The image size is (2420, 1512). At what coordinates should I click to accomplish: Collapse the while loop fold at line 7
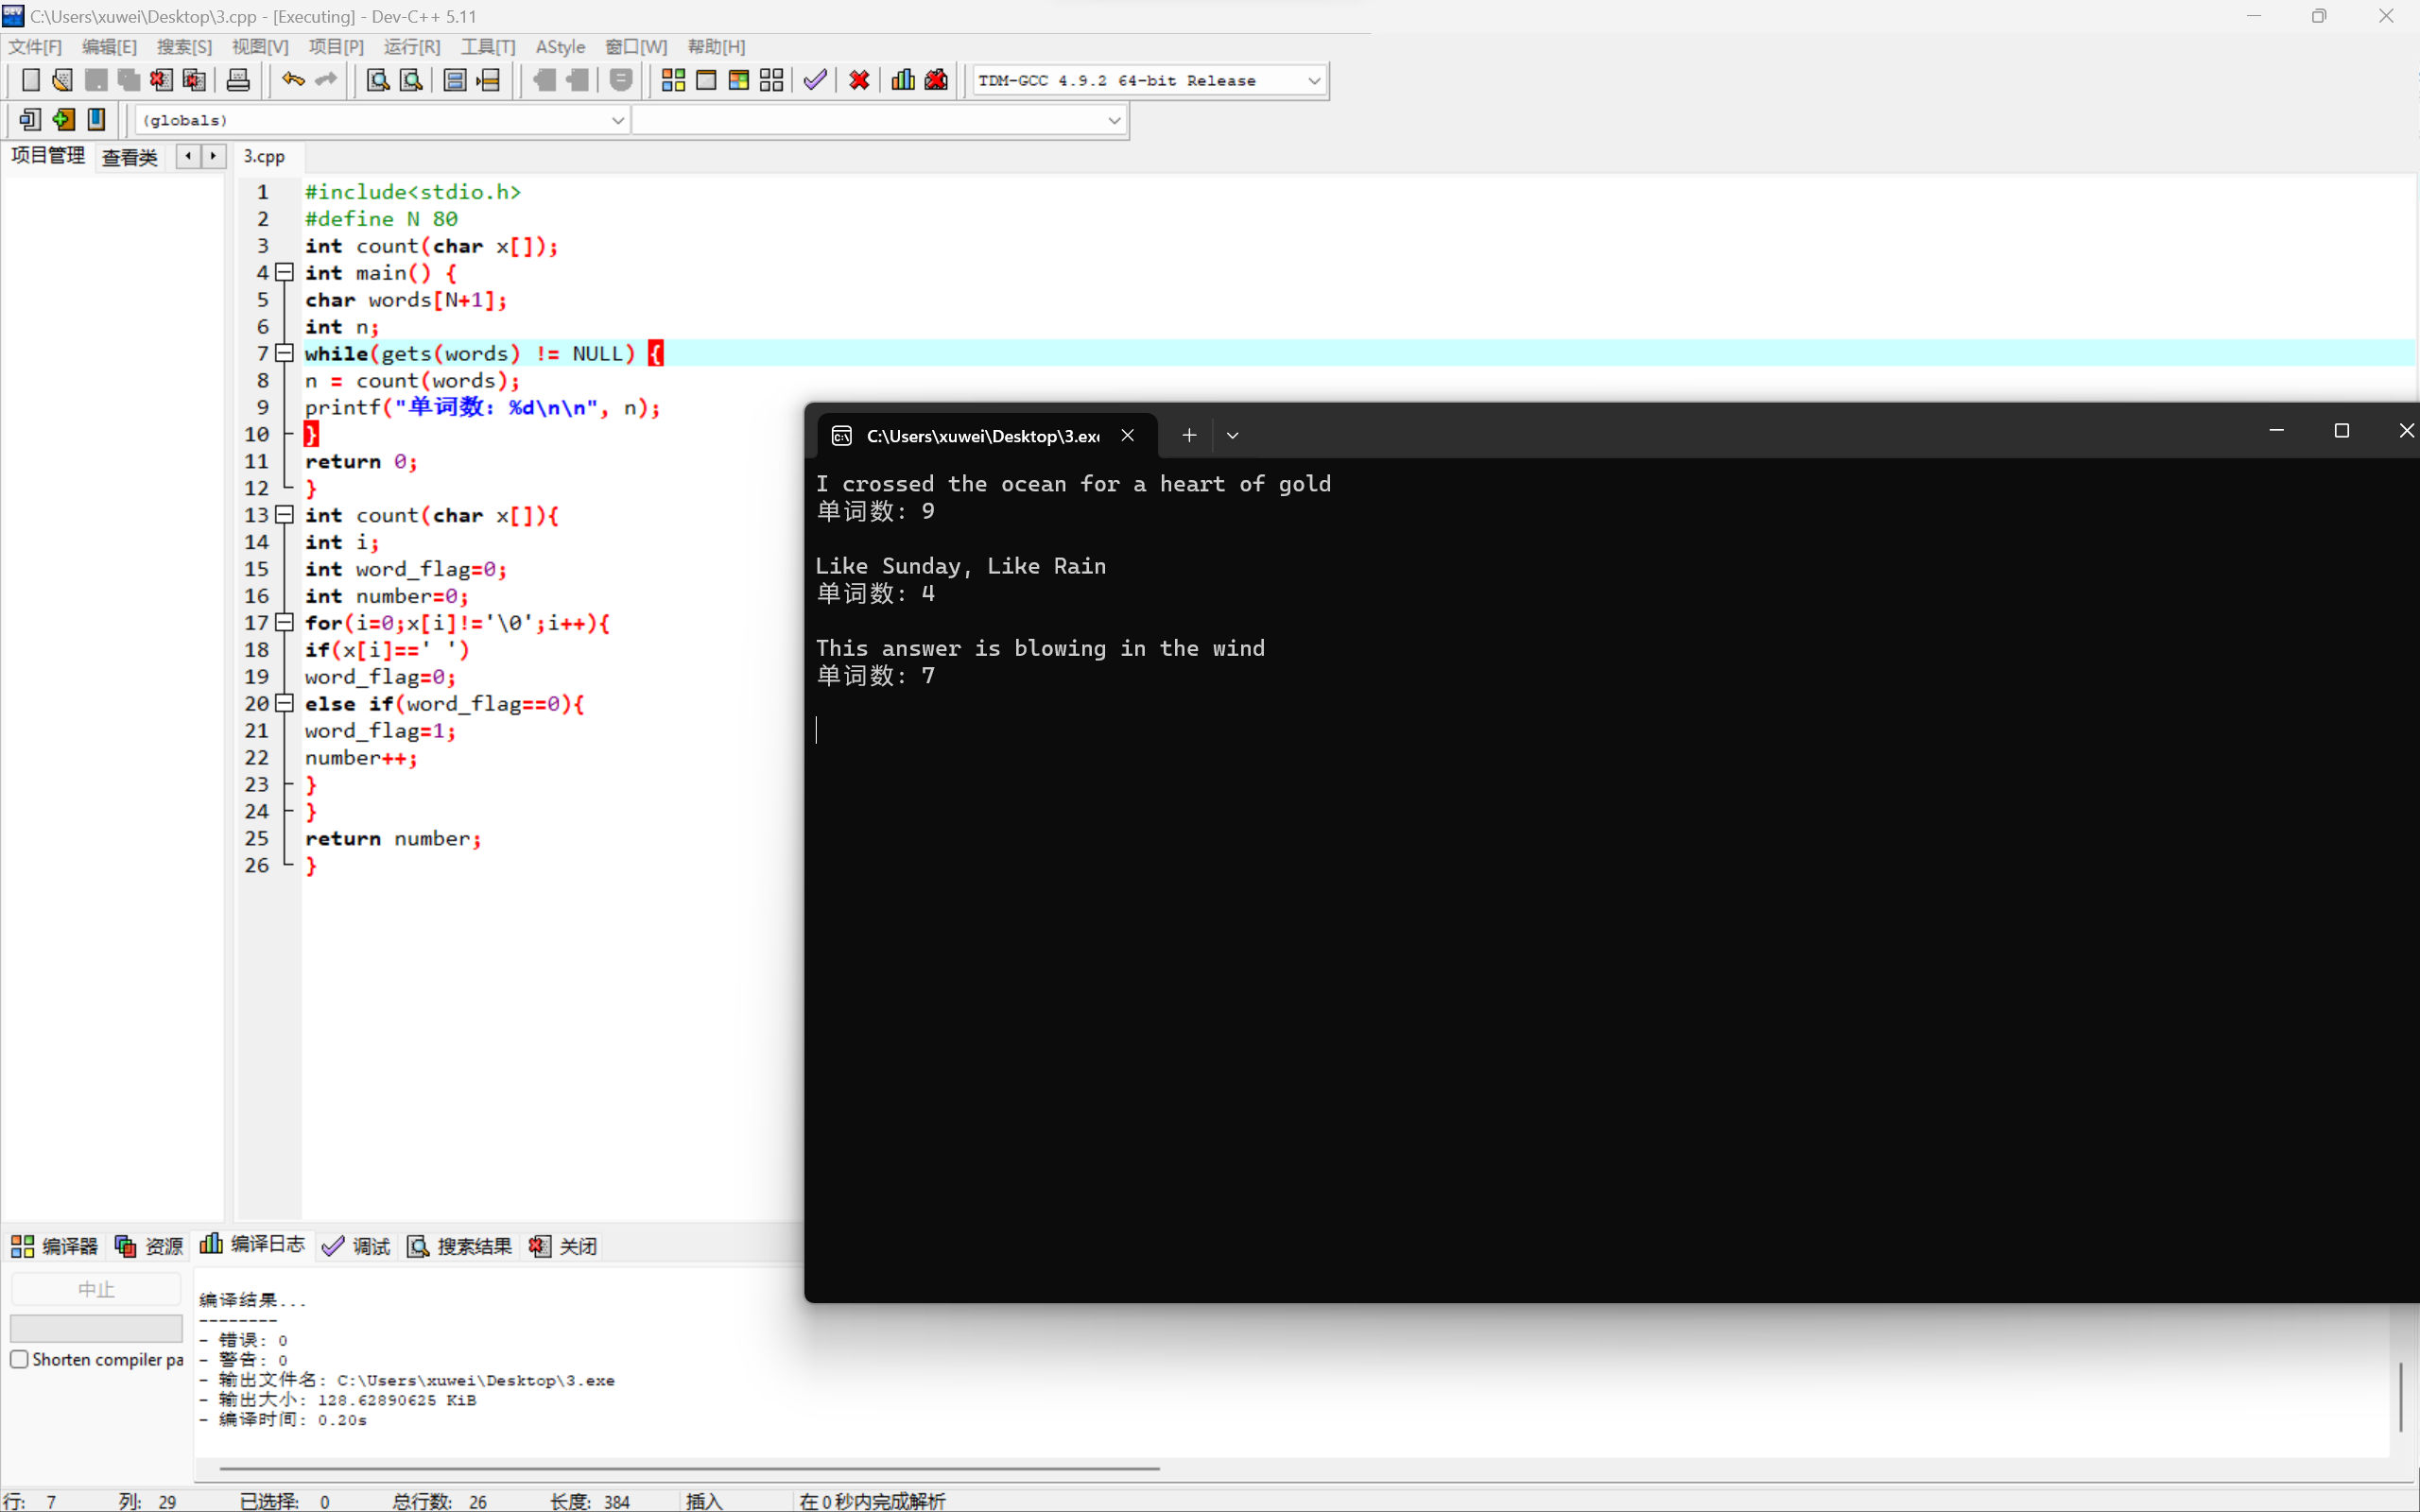tap(285, 353)
